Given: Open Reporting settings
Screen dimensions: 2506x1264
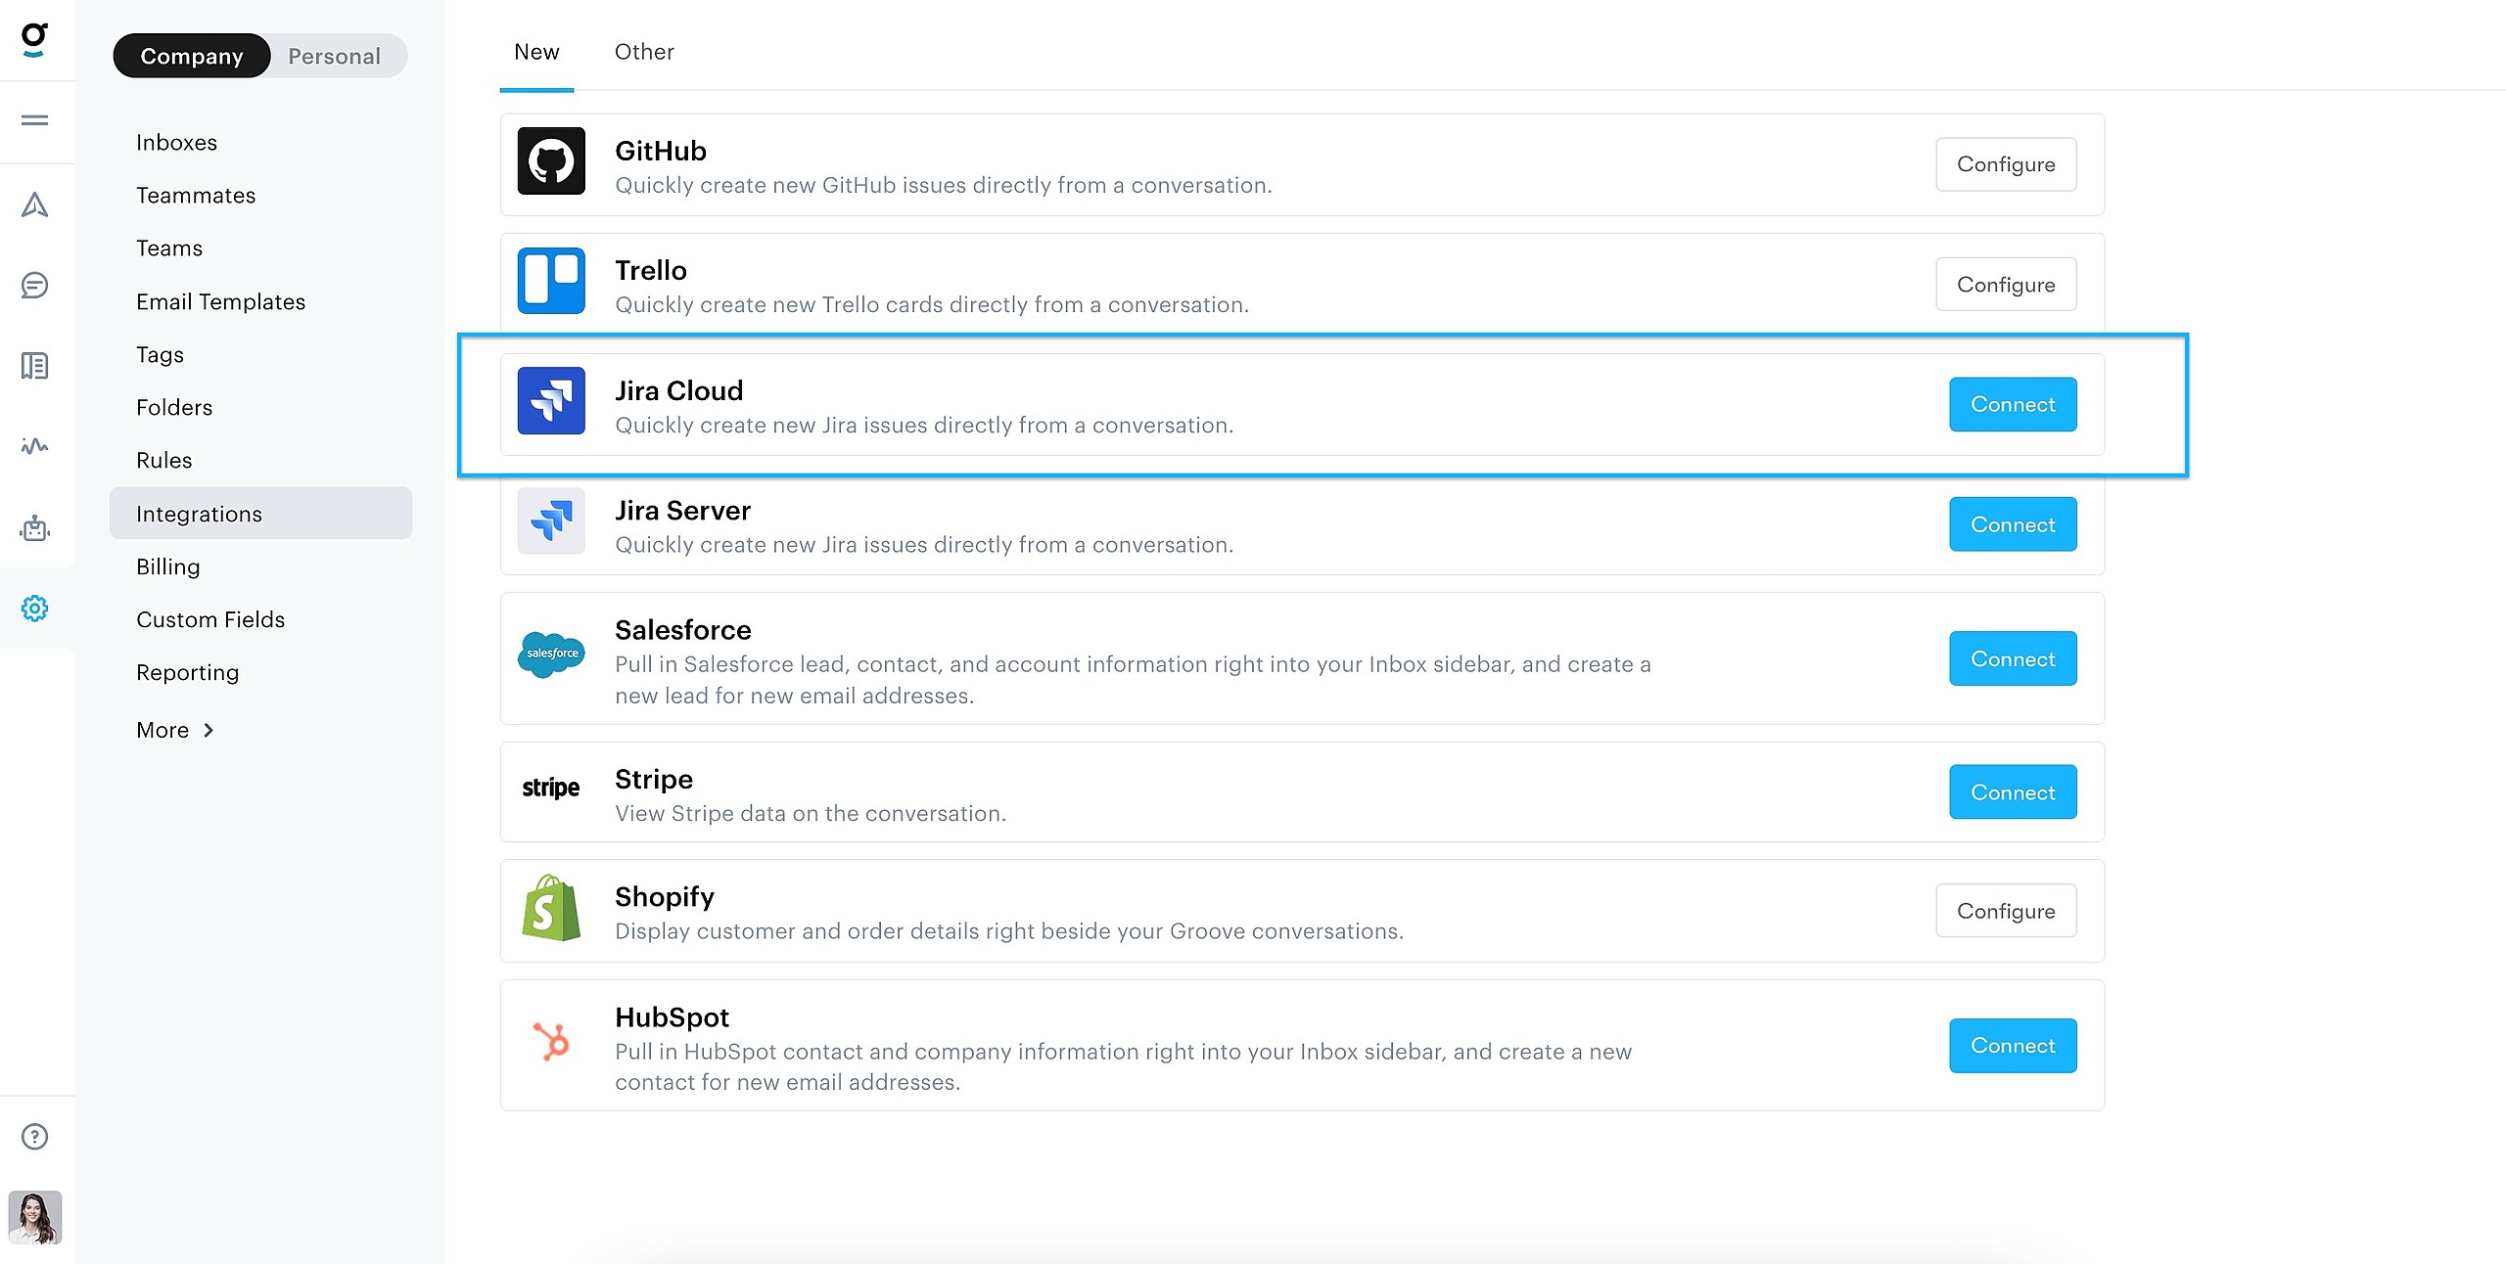Looking at the screenshot, I should [x=188, y=672].
